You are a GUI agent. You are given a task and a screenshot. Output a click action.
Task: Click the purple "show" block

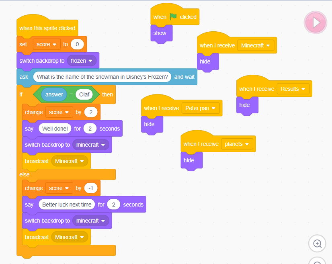click(x=160, y=33)
